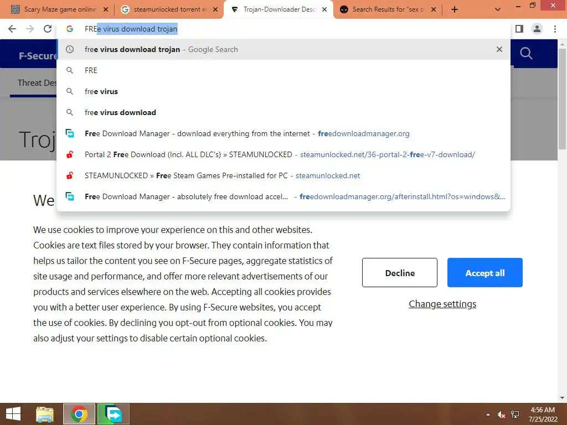
Task: Click the scrollbar down arrow
Action: point(563,398)
